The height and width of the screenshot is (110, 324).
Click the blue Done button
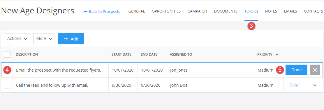pos(296,70)
